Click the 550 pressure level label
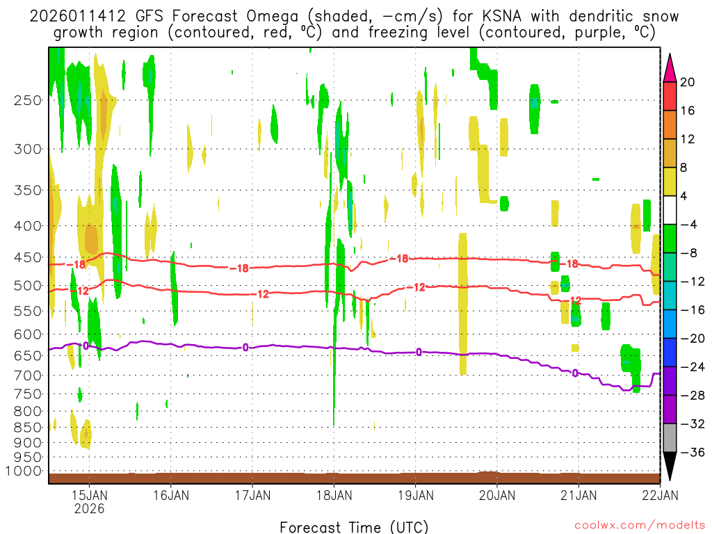 coord(28,311)
